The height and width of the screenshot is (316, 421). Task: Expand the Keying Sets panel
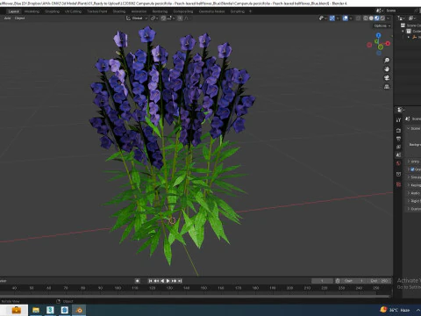(409, 185)
